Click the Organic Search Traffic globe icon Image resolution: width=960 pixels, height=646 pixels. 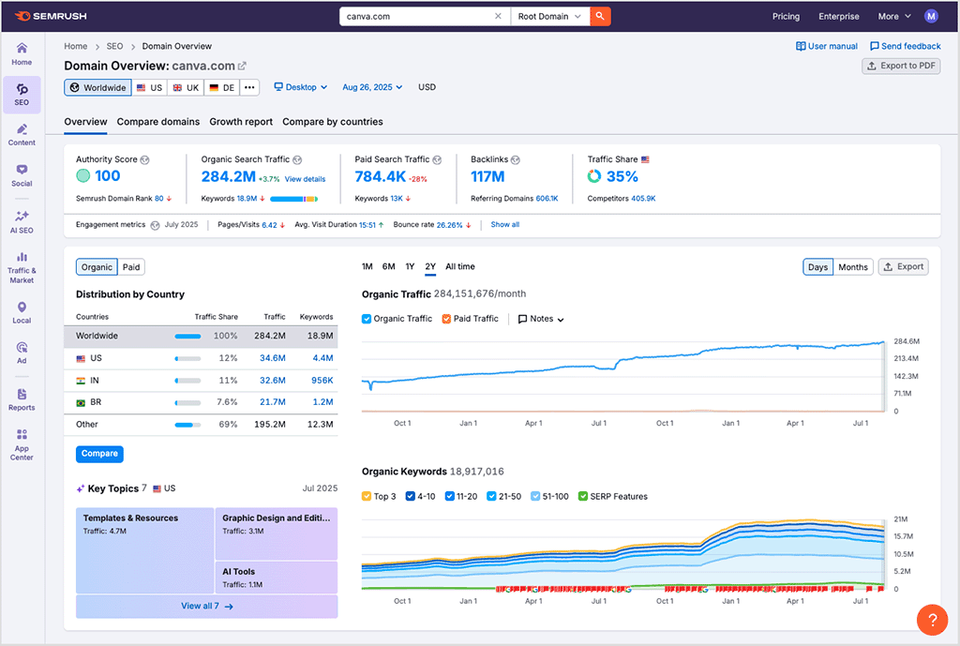point(297,159)
